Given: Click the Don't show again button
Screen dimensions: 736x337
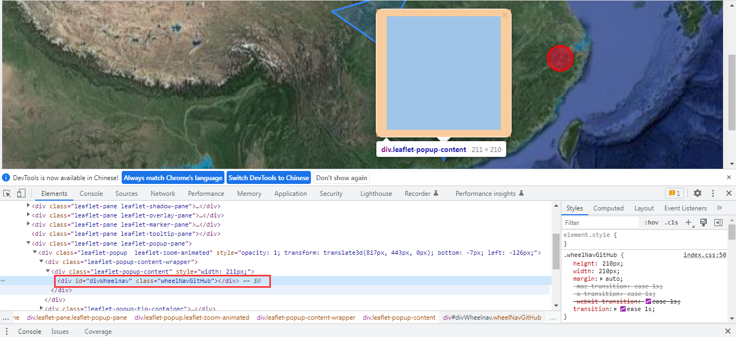Looking at the screenshot, I should (x=341, y=177).
